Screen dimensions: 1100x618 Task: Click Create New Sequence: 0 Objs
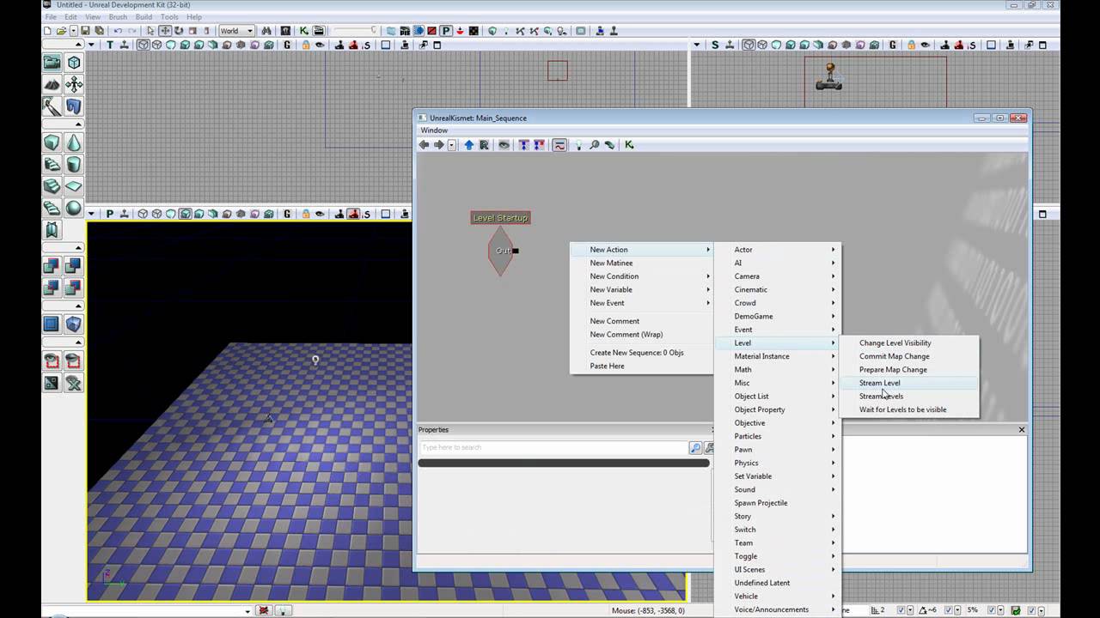pos(642,353)
